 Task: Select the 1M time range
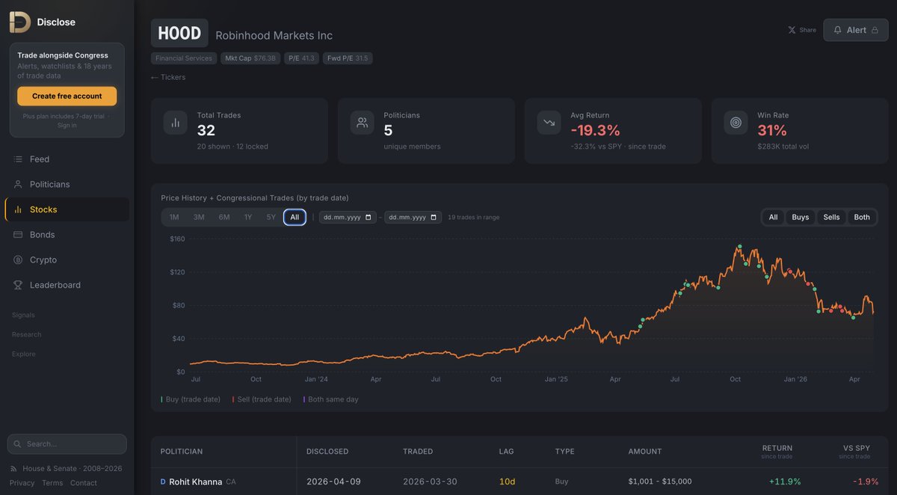click(x=174, y=218)
